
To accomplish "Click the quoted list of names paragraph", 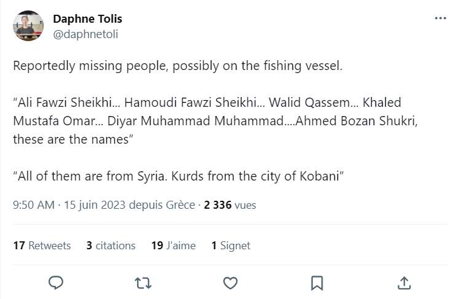I will click(x=215, y=120).
